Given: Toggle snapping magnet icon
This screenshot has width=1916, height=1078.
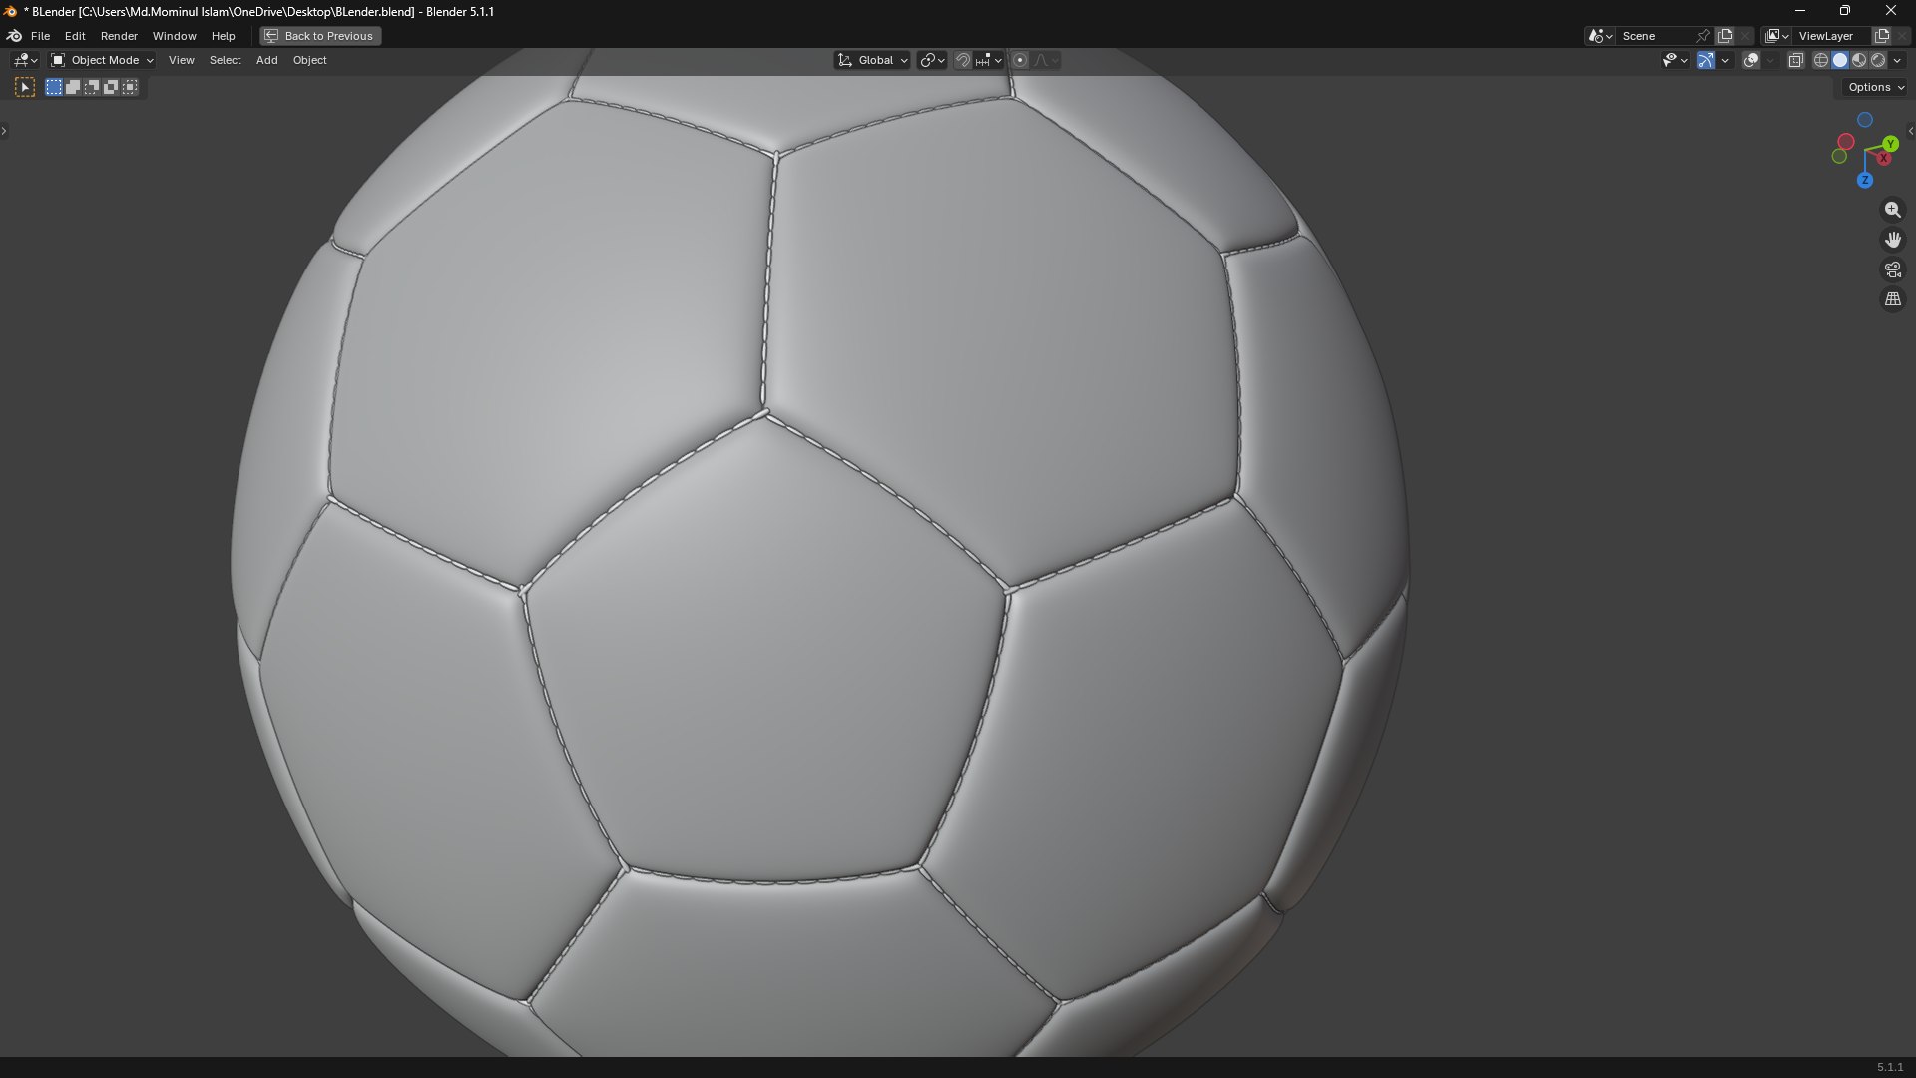Looking at the screenshot, I should [963, 60].
